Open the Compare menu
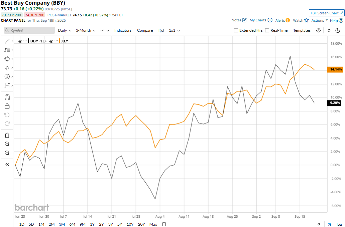Screen dimensions: 345x227 point(145,30)
